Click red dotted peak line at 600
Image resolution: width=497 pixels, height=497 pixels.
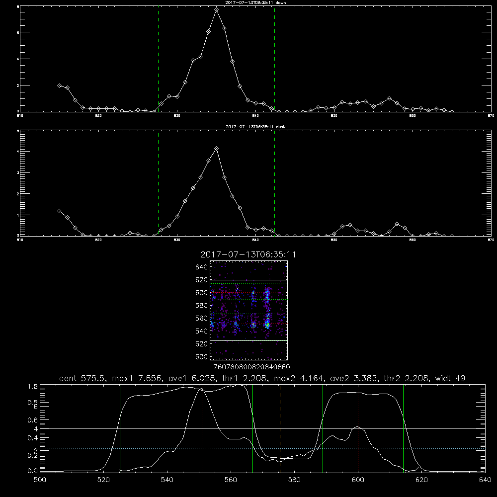(x=358, y=428)
